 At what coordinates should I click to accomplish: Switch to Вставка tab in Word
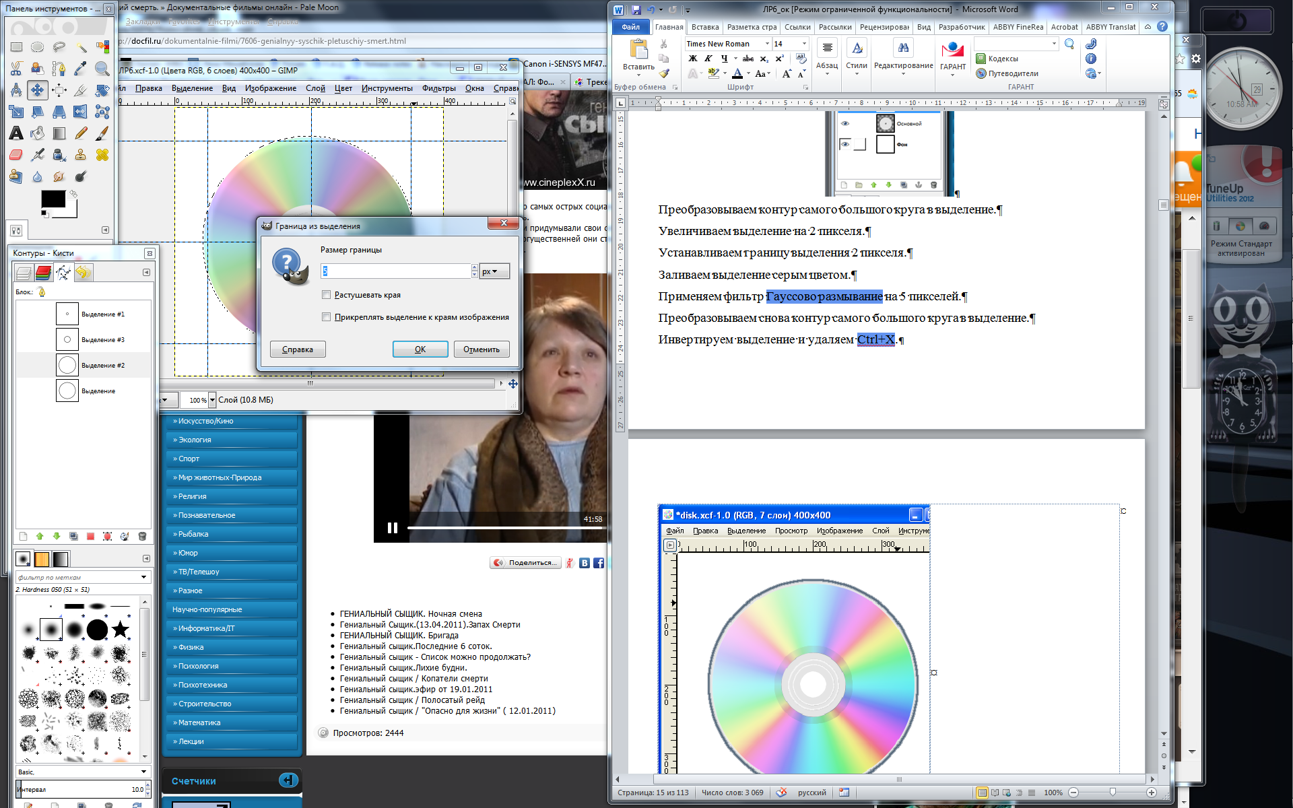tap(705, 27)
